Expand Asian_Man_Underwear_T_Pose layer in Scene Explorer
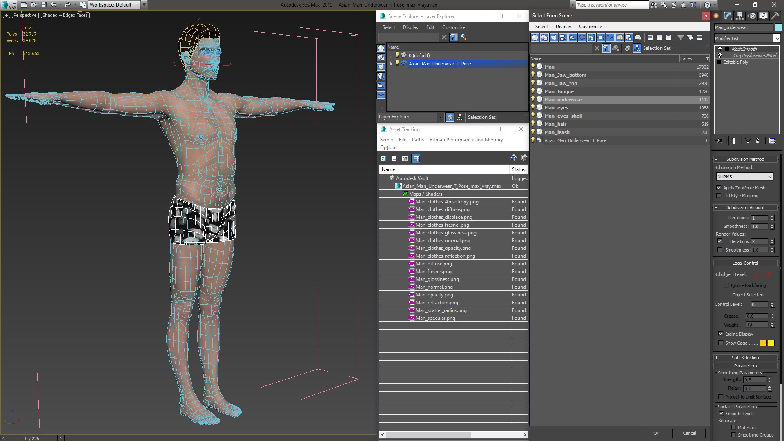 pos(391,64)
